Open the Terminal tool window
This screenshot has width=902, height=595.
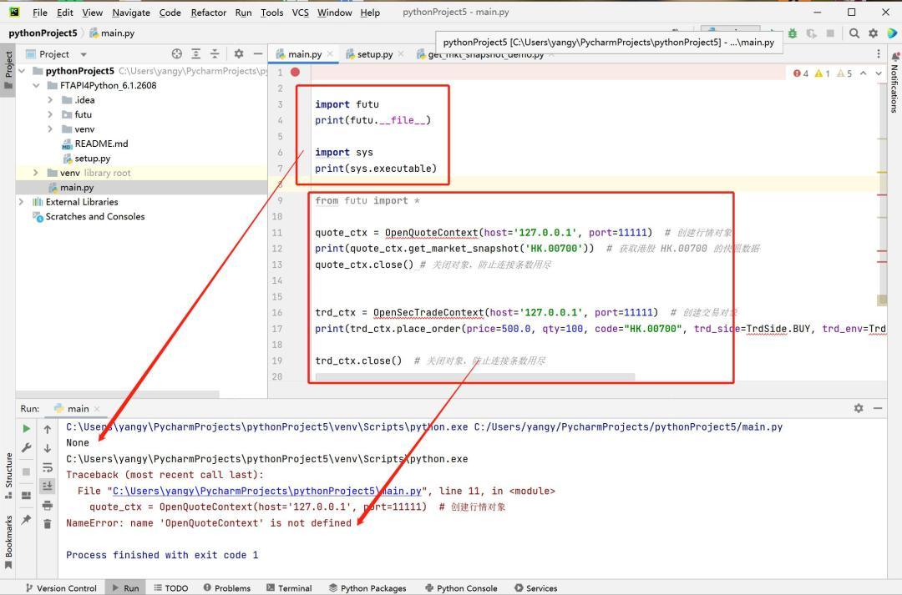(x=288, y=587)
